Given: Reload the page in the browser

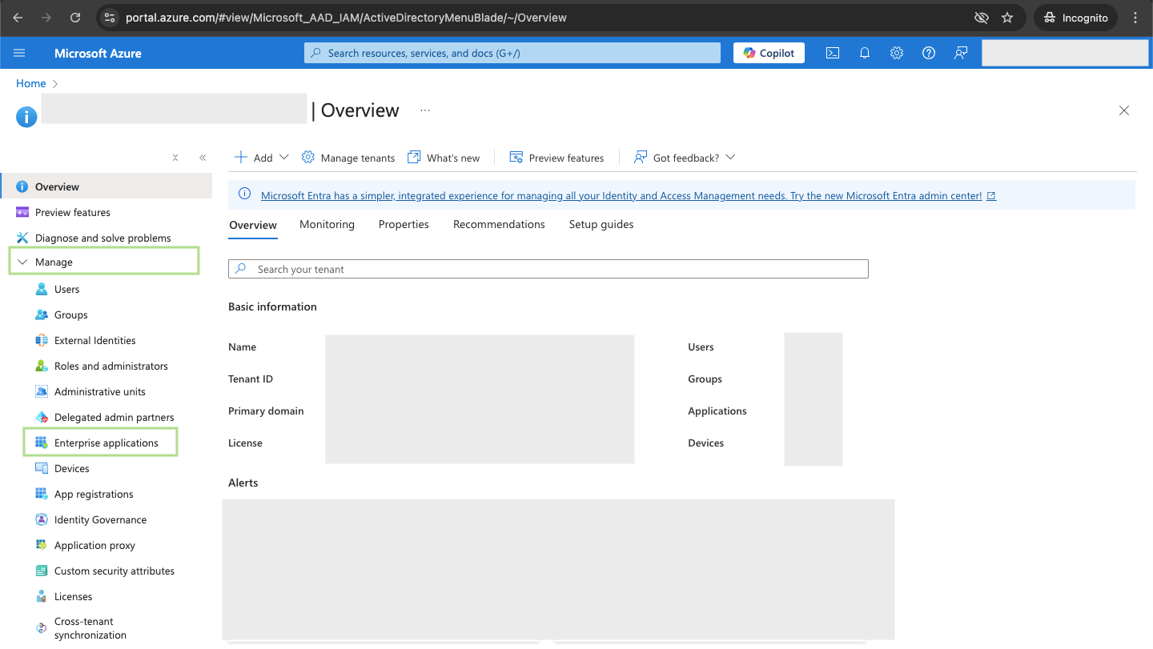Looking at the screenshot, I should point(75,18).
